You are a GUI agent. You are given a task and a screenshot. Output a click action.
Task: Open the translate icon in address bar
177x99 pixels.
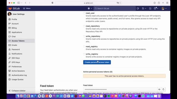(118, 3)
